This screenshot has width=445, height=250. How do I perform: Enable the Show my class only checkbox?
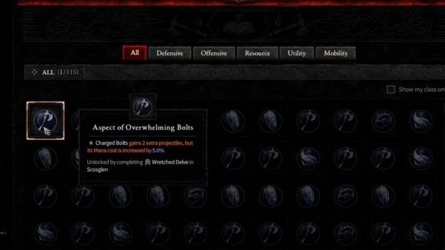click(x=391, y=90)
